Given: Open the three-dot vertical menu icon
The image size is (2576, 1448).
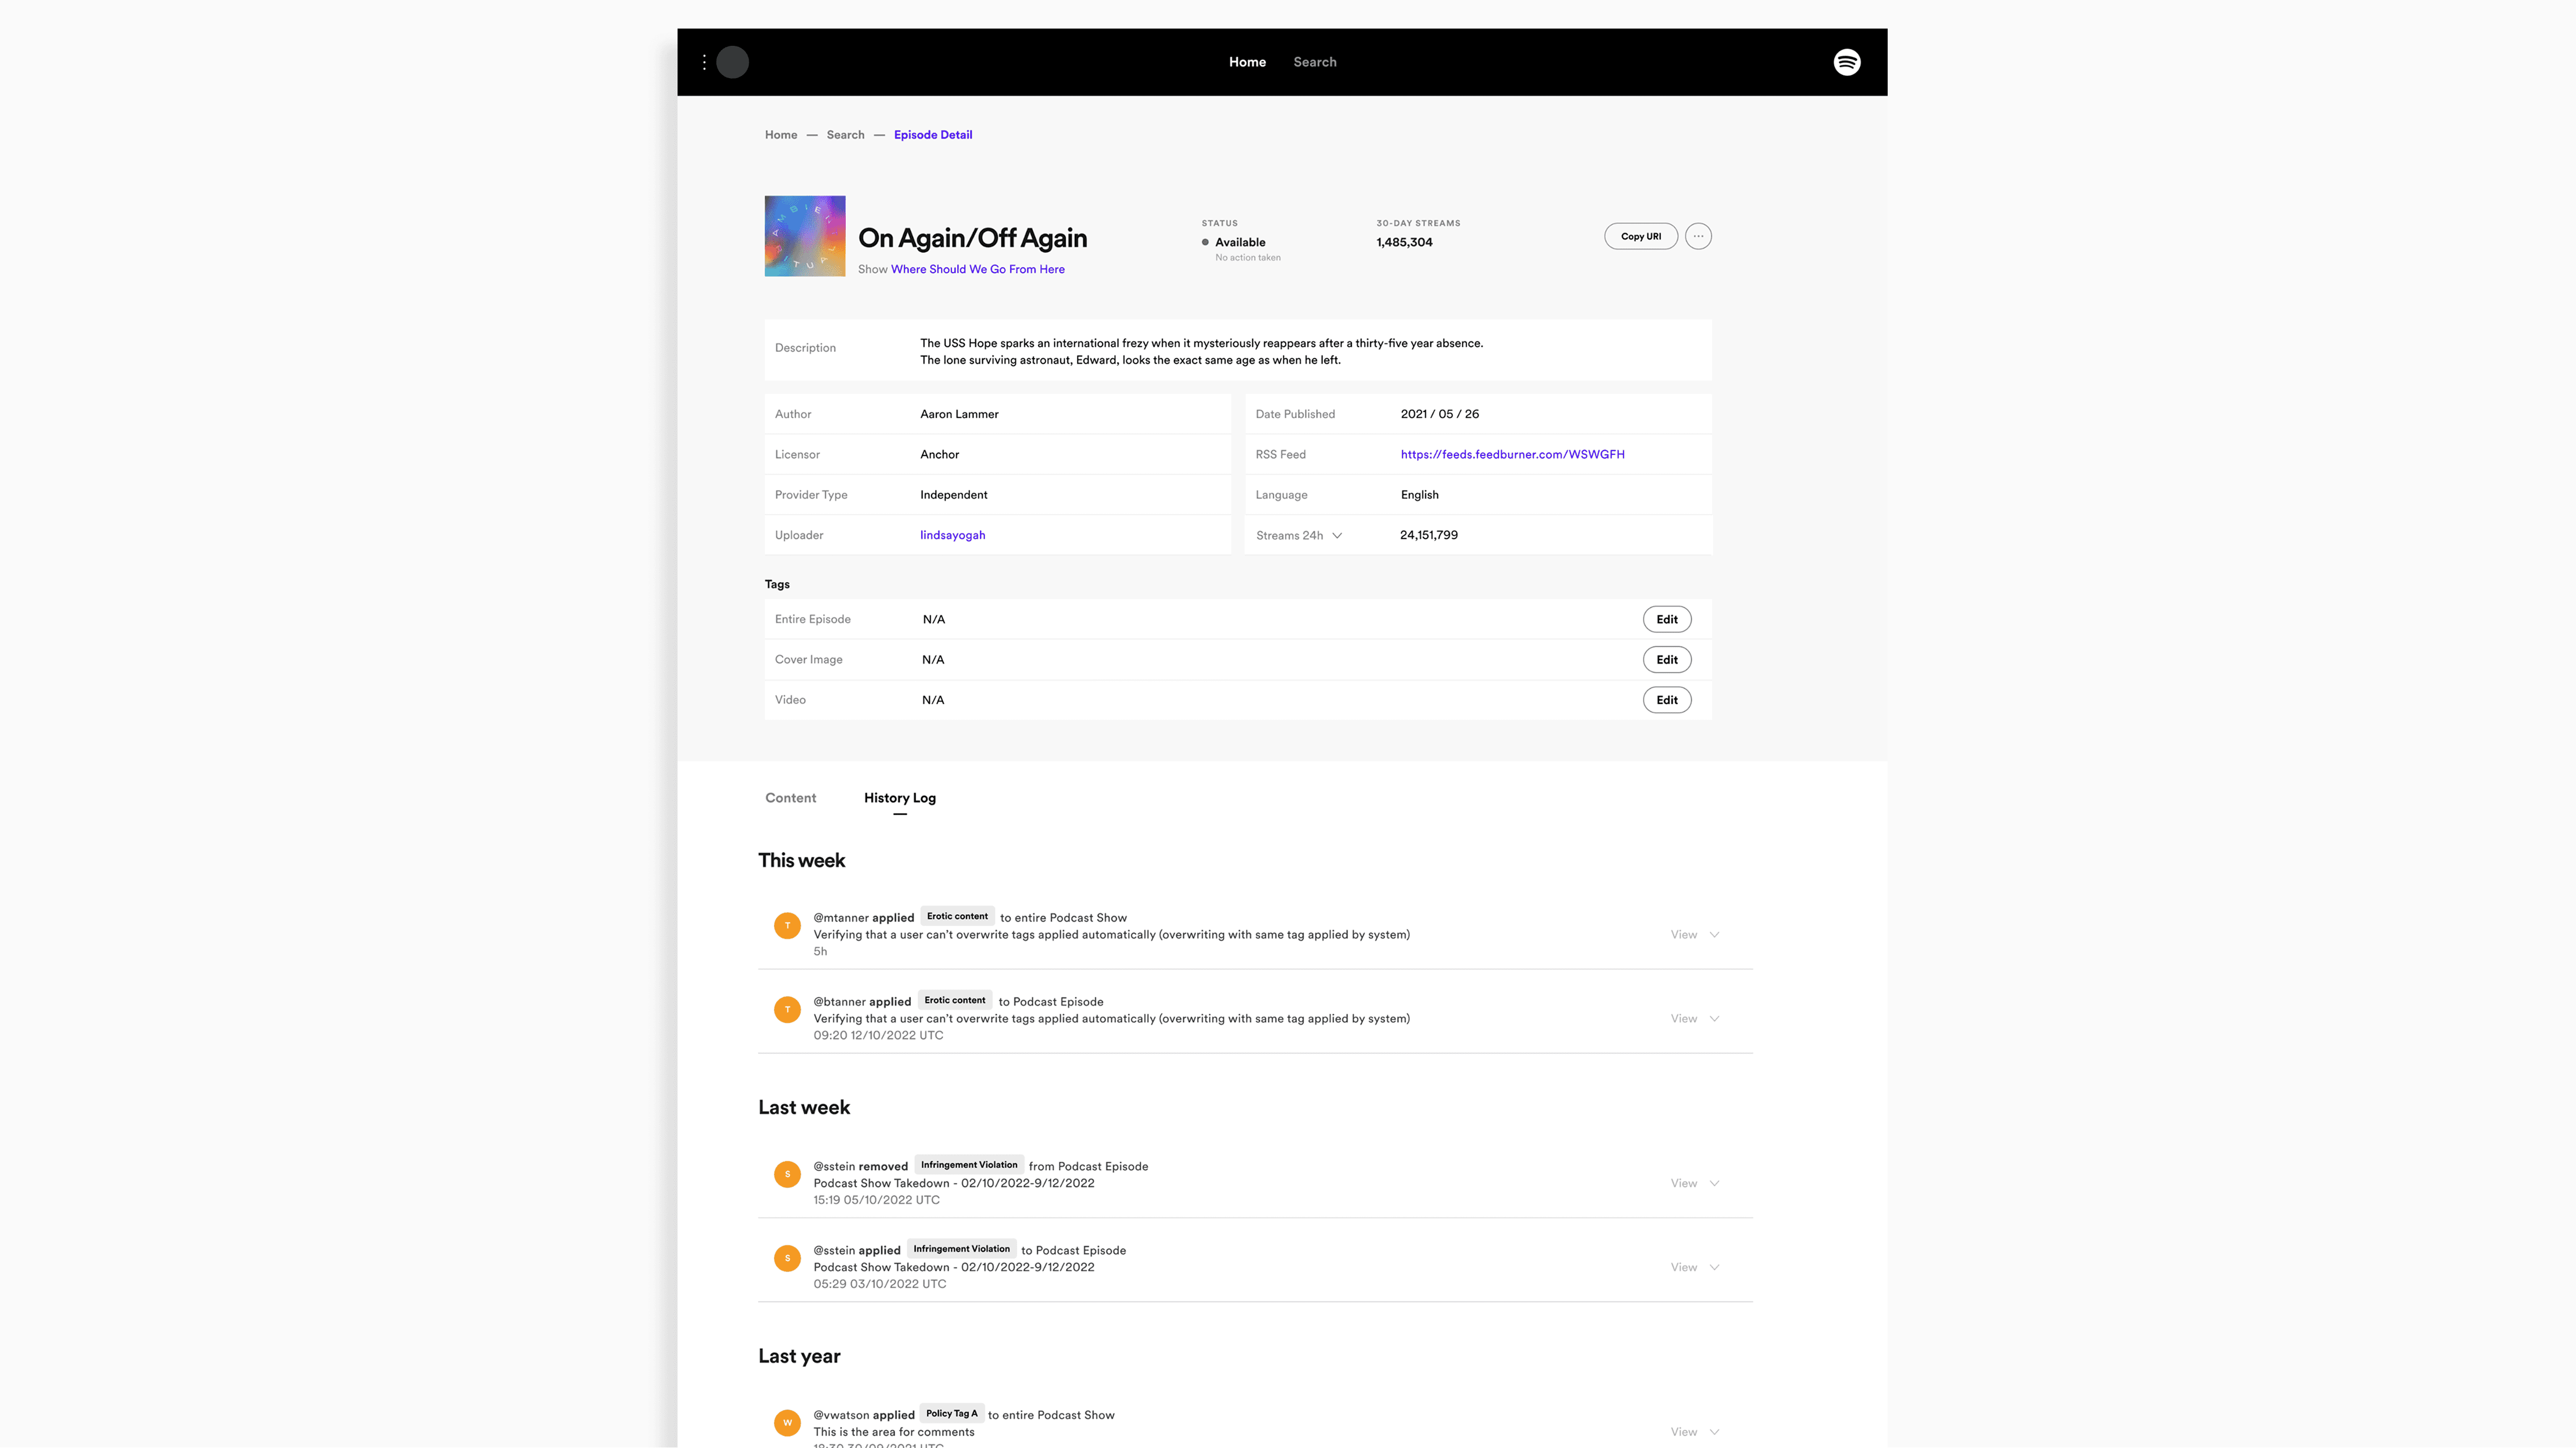Looking at the screenshot, I should coord(704,62).
